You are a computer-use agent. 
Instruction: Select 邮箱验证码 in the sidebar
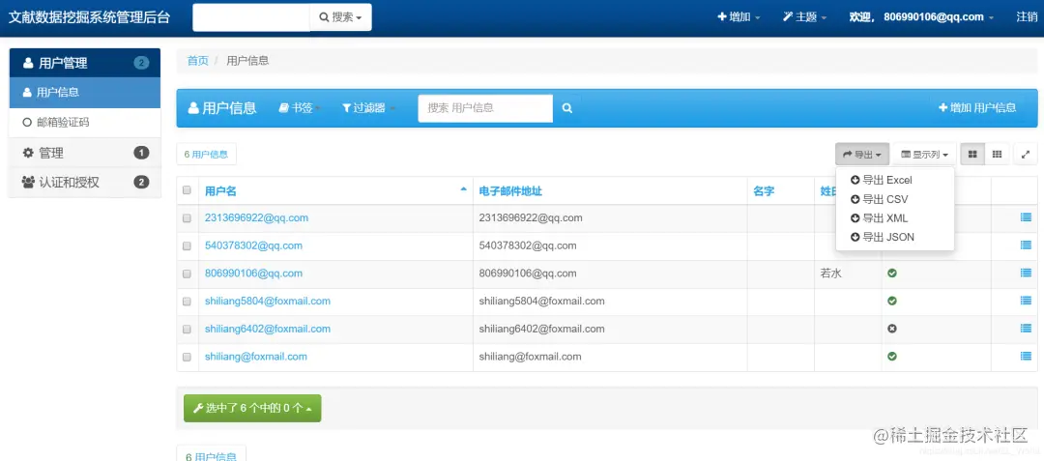pos(84,123)
